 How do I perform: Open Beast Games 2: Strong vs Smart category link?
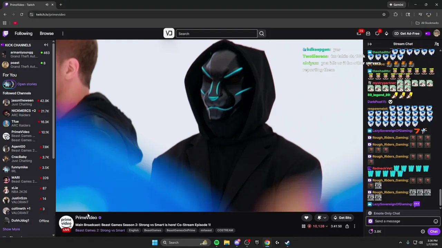tap(100, 230)
